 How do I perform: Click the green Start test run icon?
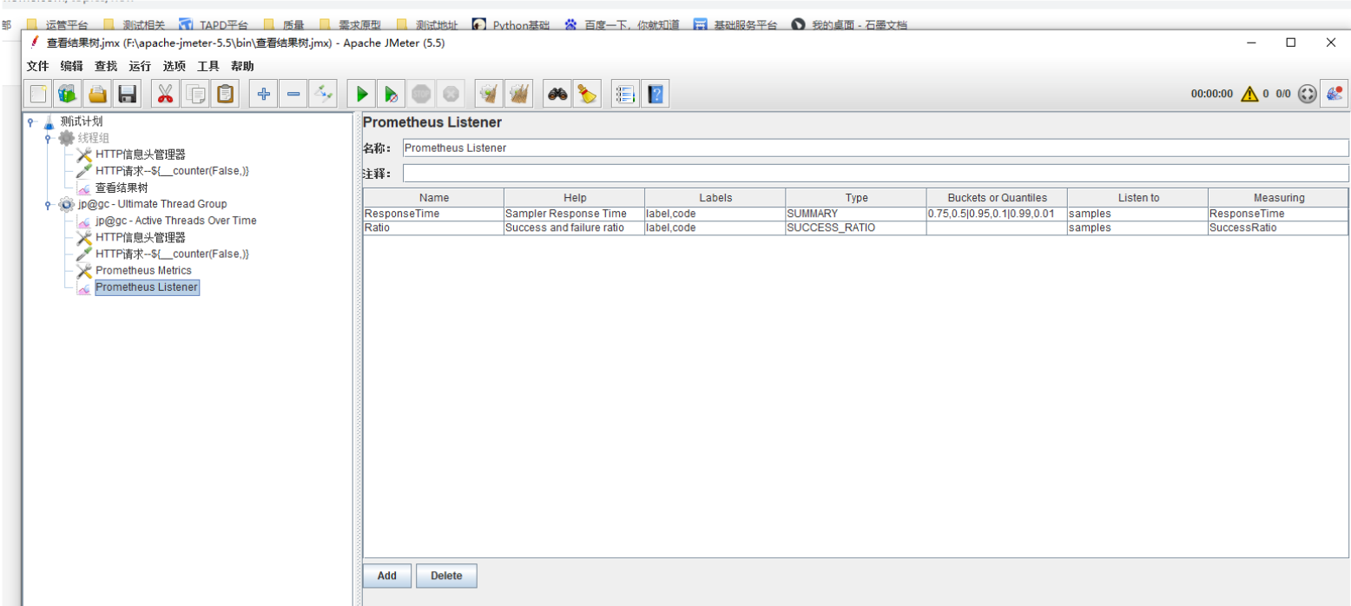click(362, 94)
